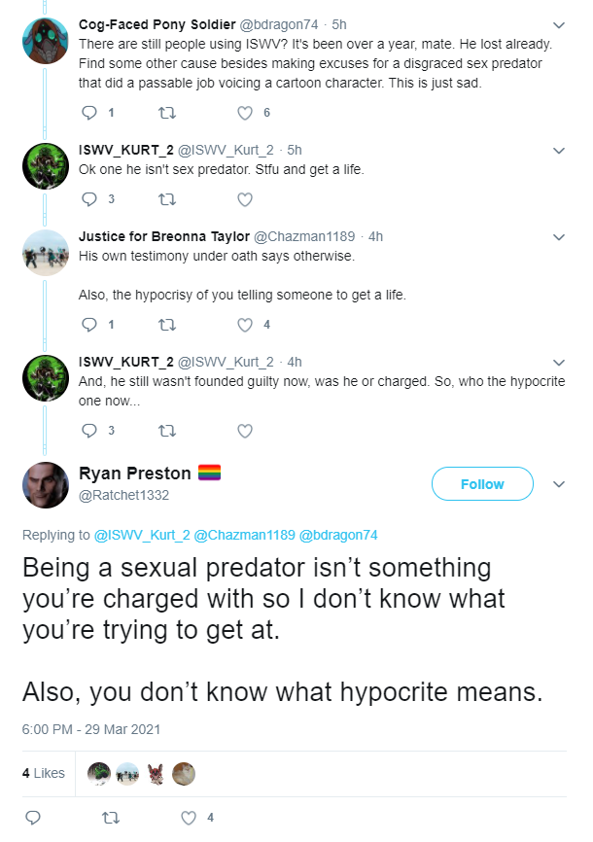Retweet Ryan Preston's main tweet
The width and height of the screenshot is (593, 842).
[111, 818]
